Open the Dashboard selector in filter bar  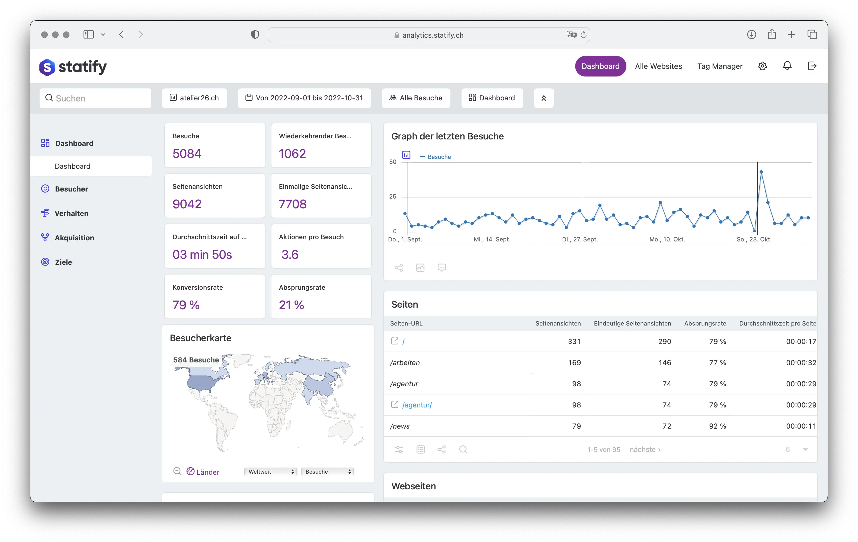point(492,98)
